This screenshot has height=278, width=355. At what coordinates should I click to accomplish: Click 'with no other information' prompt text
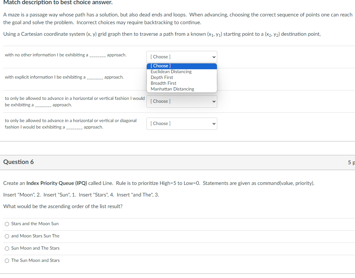(66, 55)
